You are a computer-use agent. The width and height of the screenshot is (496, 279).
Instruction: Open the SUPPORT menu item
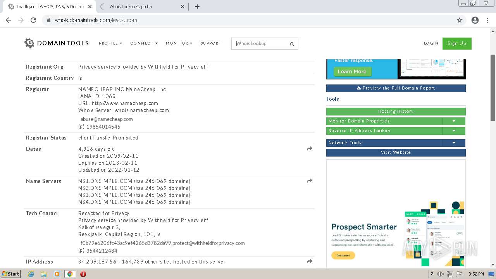(x=211, y=43)
